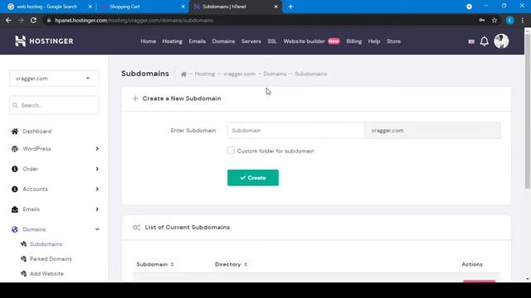Screen dimensions: 531x298
Task: Open Home in top navigation
Action: coord(149,41)
